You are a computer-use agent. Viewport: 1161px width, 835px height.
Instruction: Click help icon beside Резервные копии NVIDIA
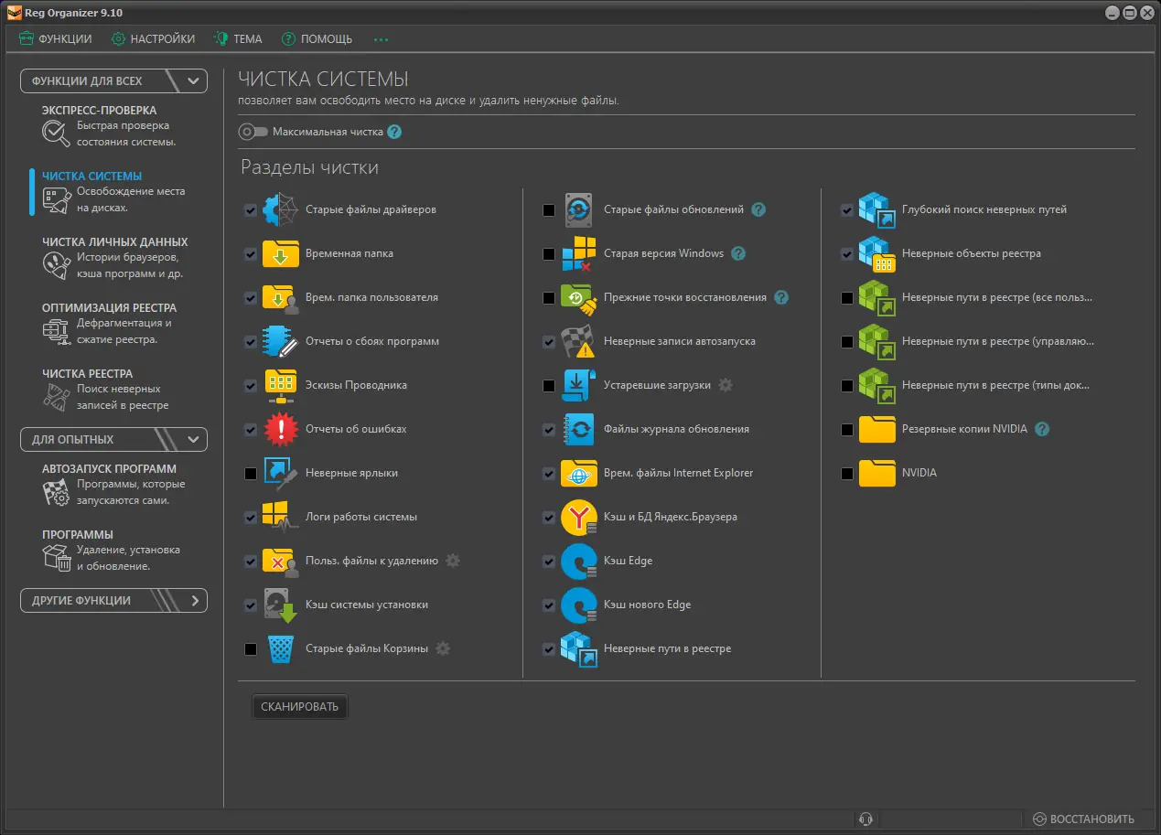click(x=1042, y=429)
